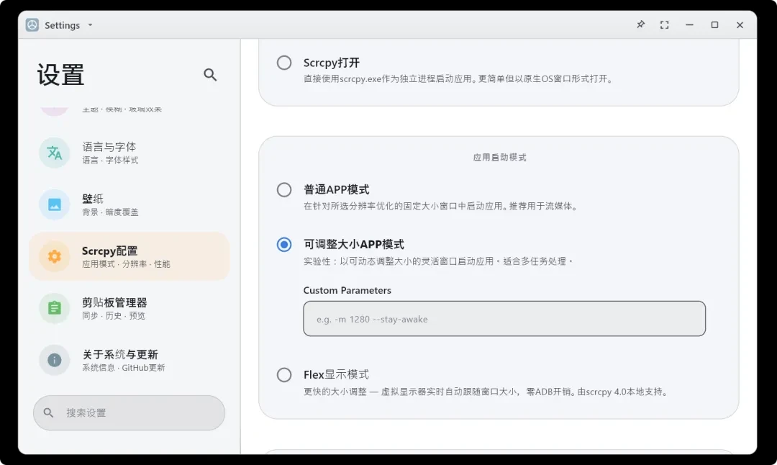
Task: Click the Custom Parameters input field
Action: 504,319
